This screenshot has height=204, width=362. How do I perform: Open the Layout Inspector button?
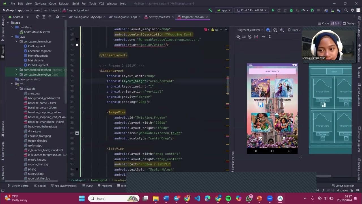coord(342,186)
